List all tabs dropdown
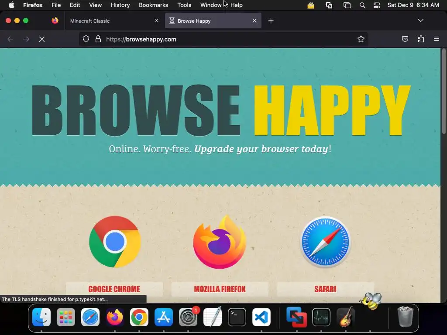 click(x=420, y=21)
